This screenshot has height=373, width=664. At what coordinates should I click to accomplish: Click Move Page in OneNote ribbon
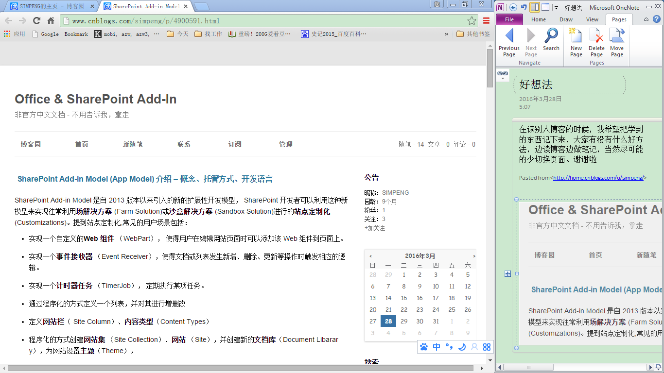pyautogui.click(x=617, y=43)
